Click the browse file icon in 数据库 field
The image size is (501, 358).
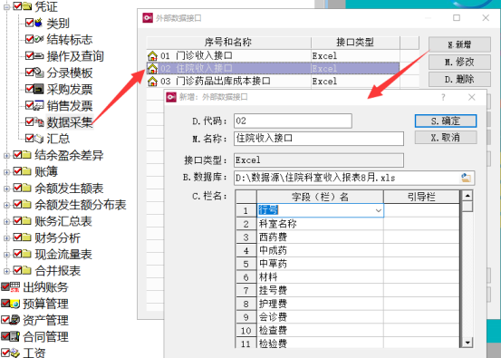click(x=467, y=178)
